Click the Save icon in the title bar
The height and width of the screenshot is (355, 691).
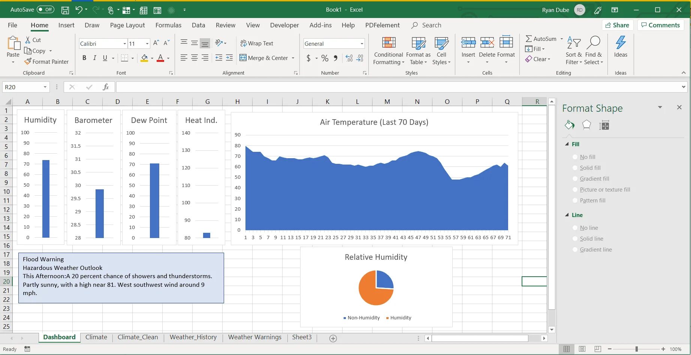click(65, 10)
